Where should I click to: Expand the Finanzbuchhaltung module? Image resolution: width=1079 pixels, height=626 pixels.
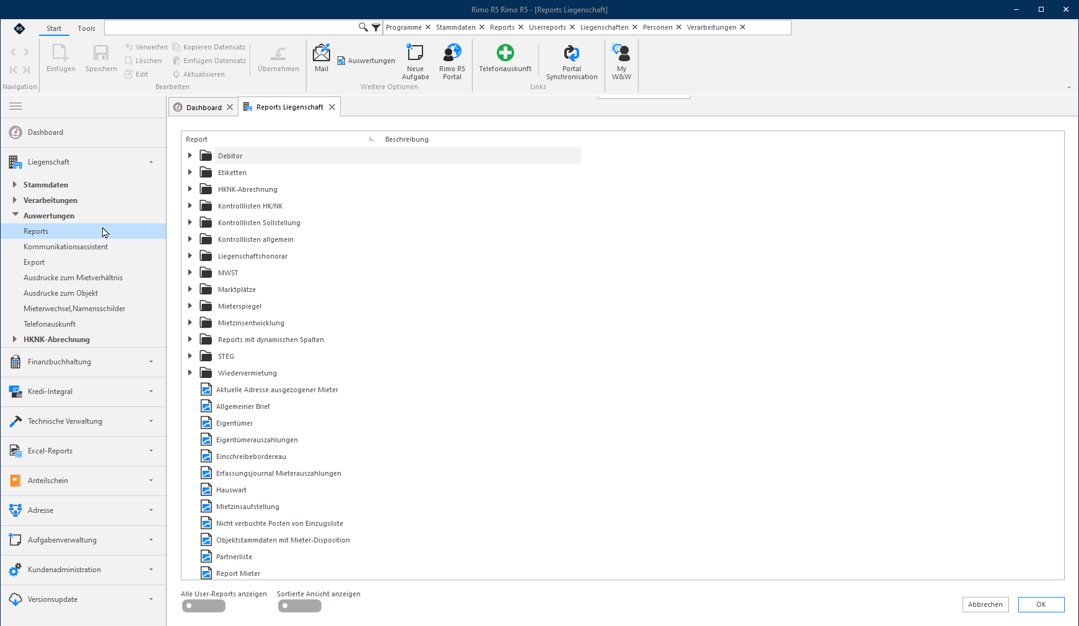(x=83, y=362)
